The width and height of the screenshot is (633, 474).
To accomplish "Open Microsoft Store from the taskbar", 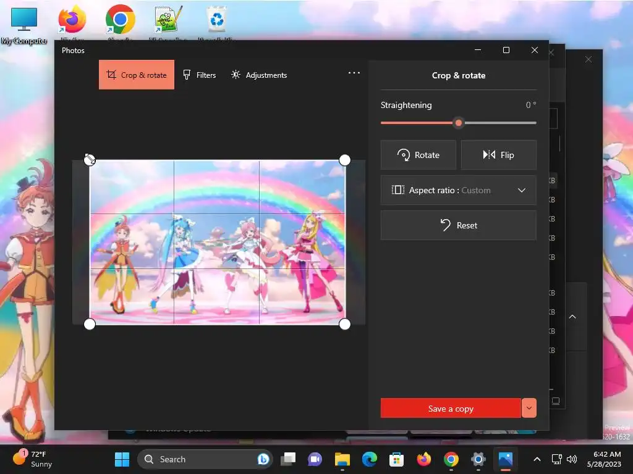I will pos(396,459).
